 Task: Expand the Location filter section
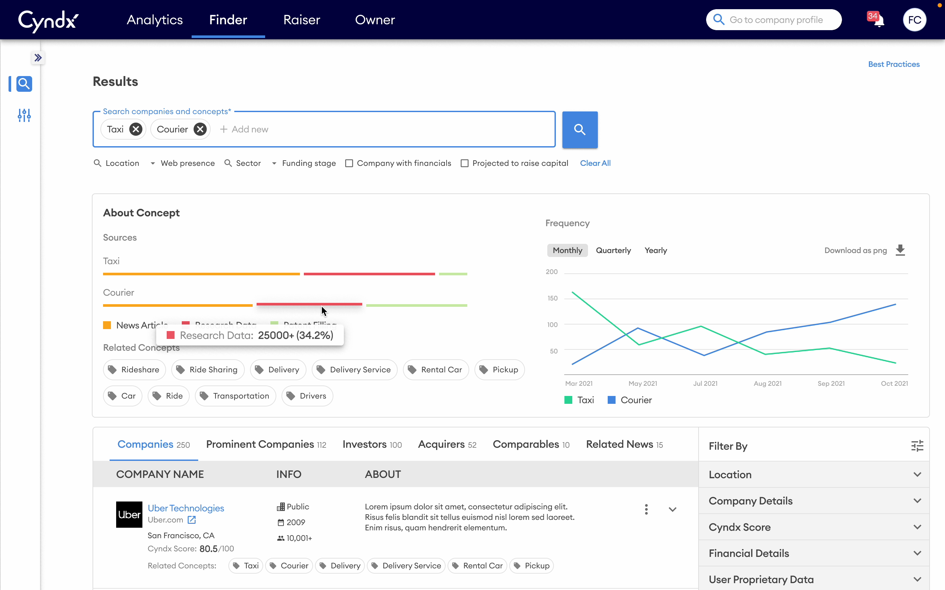click(814, 475)
